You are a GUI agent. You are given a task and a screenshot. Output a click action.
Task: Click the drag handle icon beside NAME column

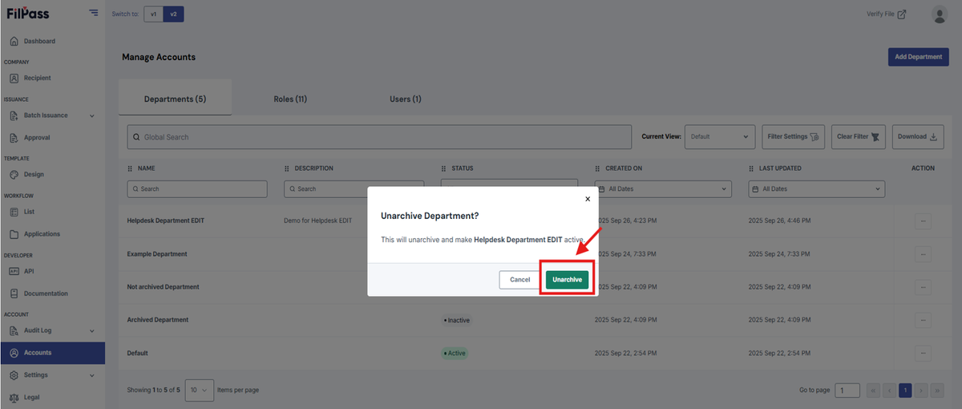click(x=130, y=168)
